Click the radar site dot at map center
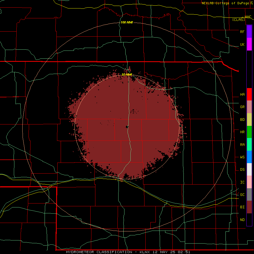Viewport: 254px width, 254px height. (x=127, y=127)
